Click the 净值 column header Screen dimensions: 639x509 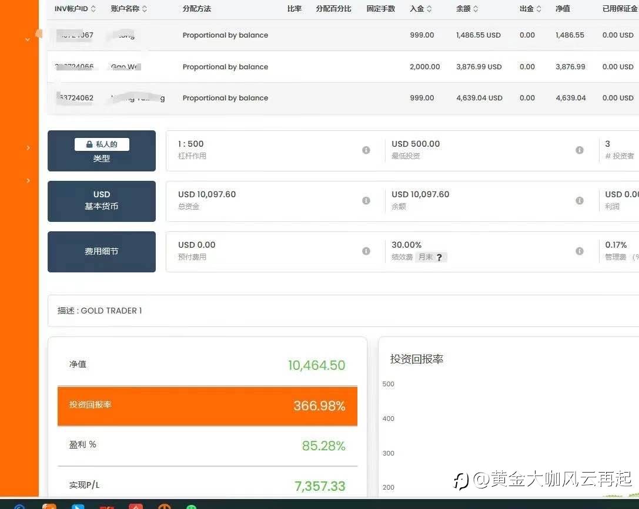563,9
